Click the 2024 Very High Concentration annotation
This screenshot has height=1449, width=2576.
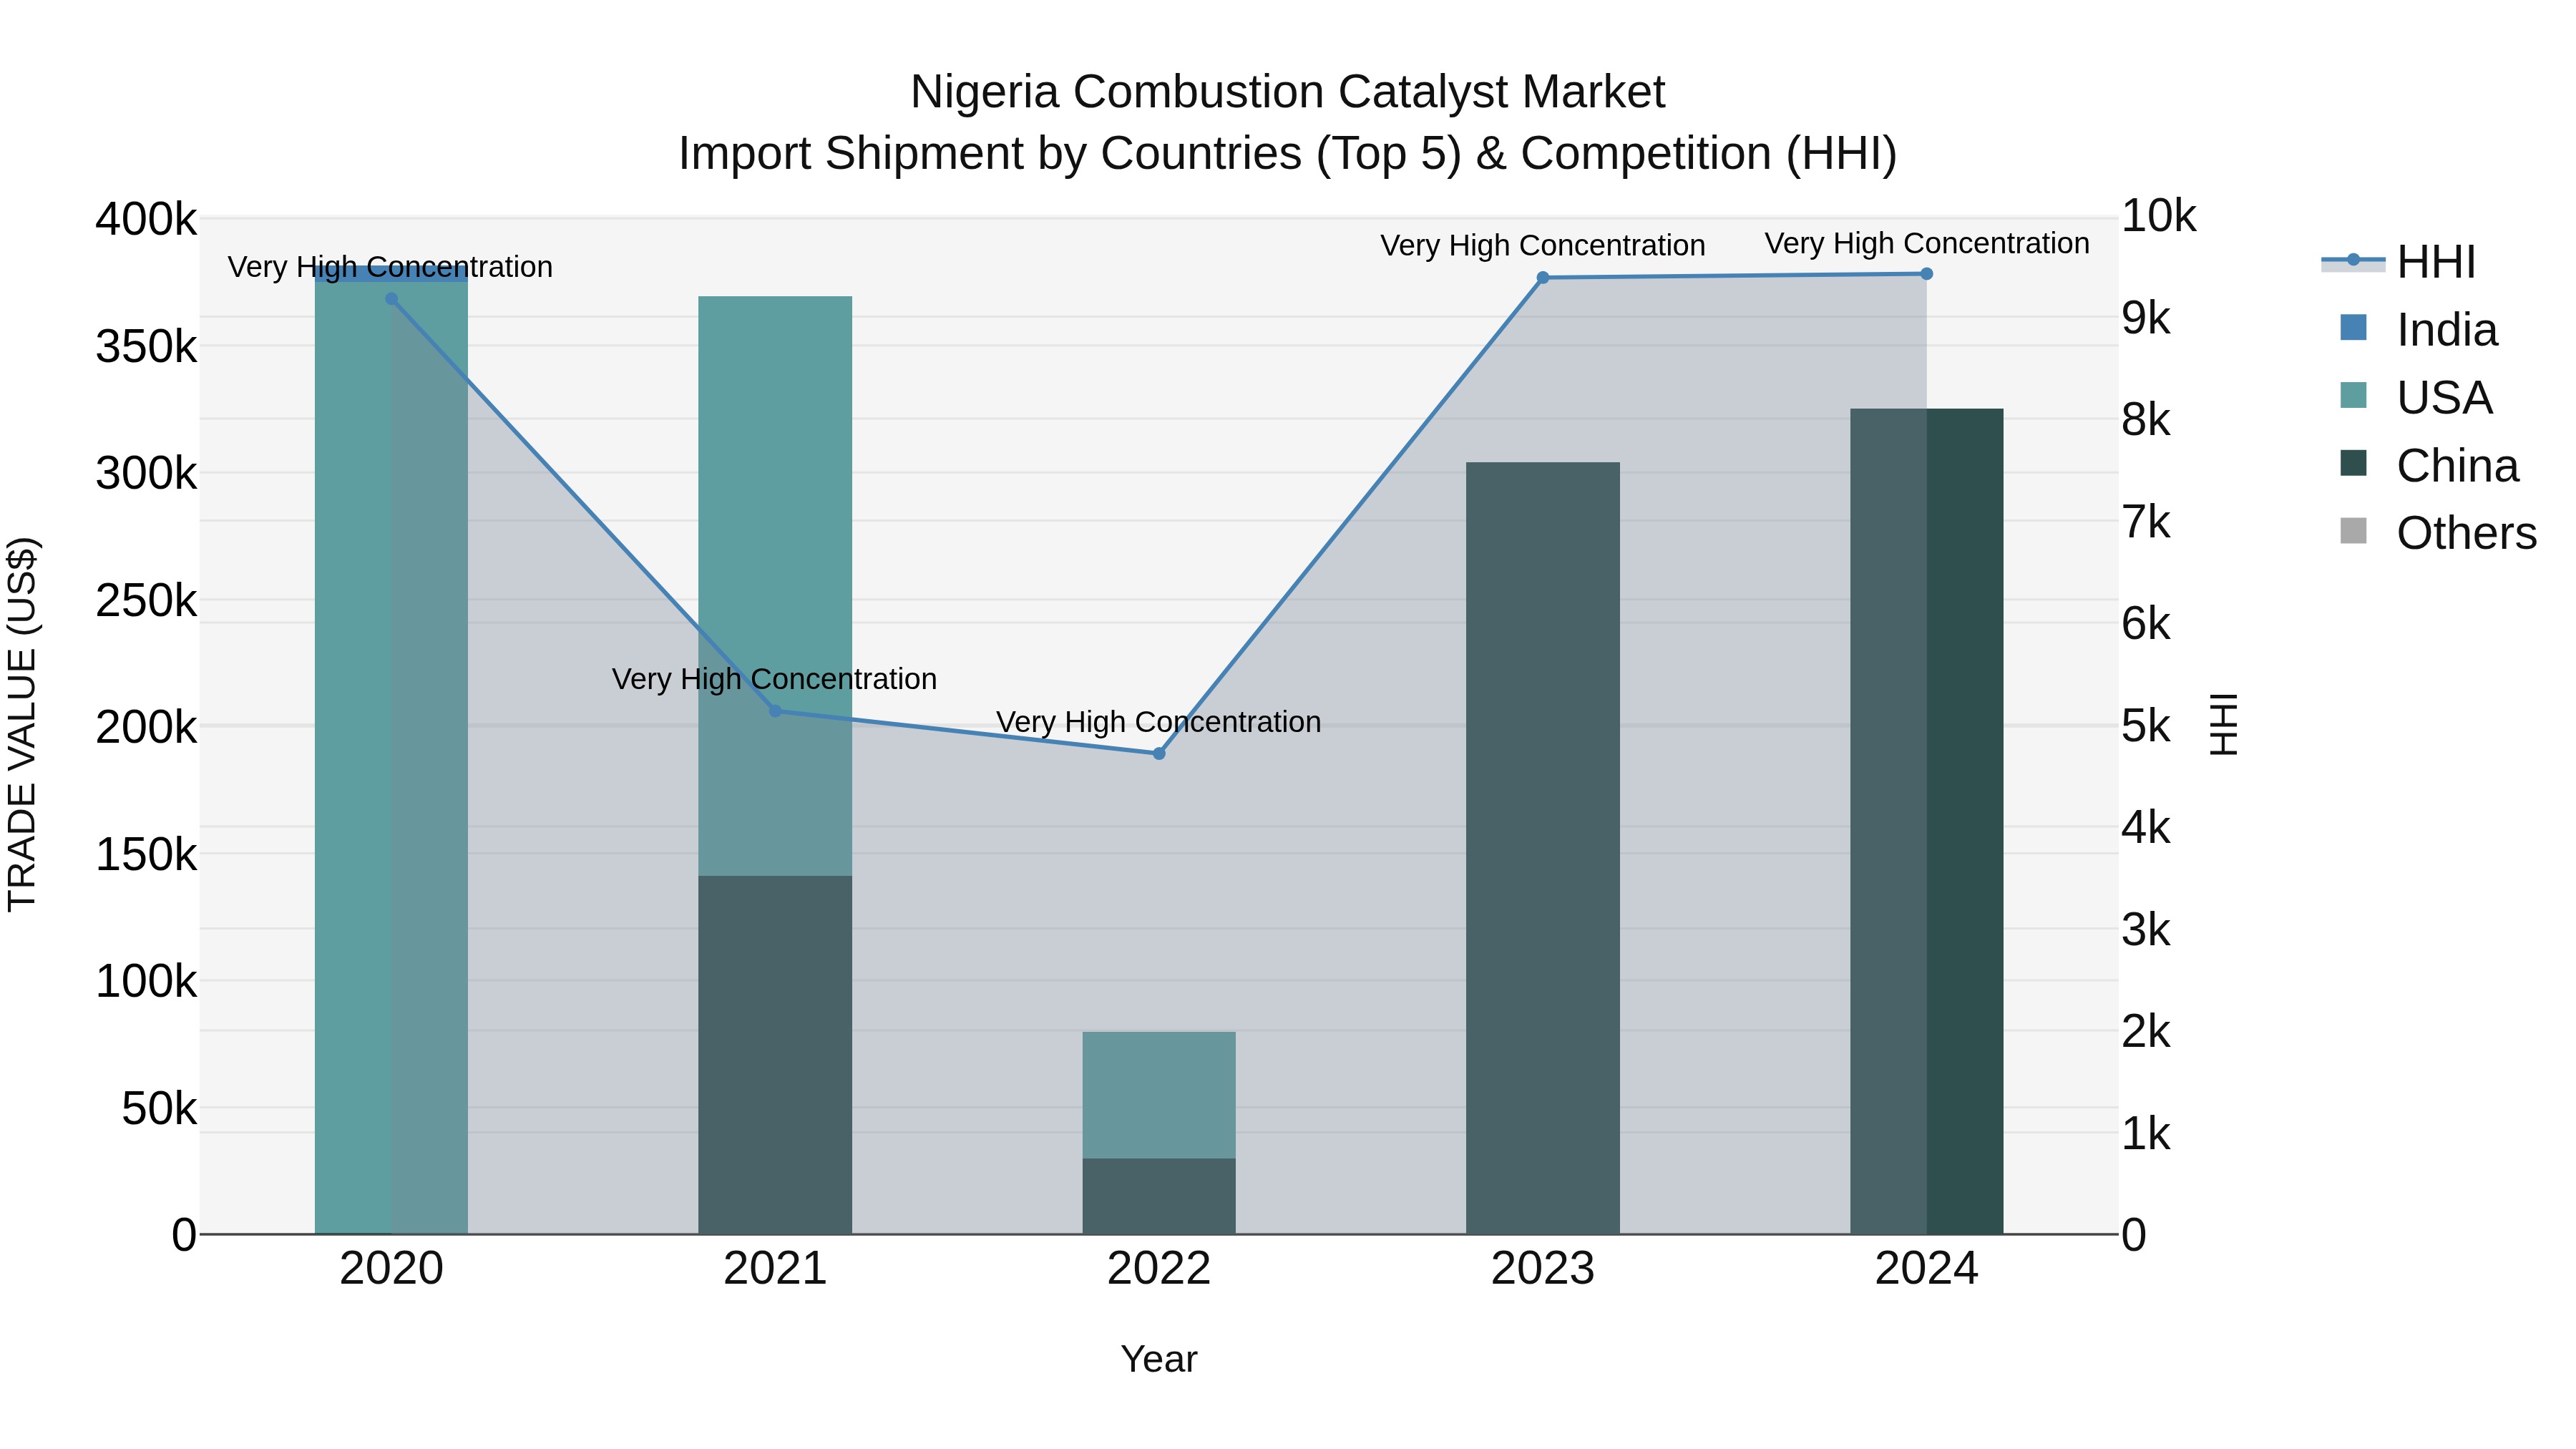1927,243
